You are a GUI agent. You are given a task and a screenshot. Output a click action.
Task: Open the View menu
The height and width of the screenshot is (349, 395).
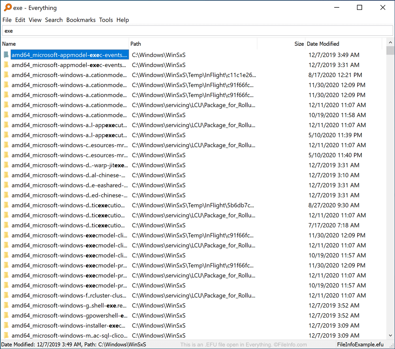pyautogui.click(x=35, y=20)
